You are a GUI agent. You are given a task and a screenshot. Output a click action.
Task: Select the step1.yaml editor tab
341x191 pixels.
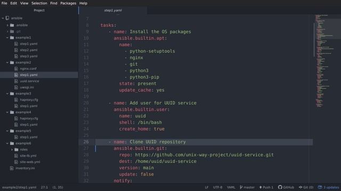click(113, 11)
